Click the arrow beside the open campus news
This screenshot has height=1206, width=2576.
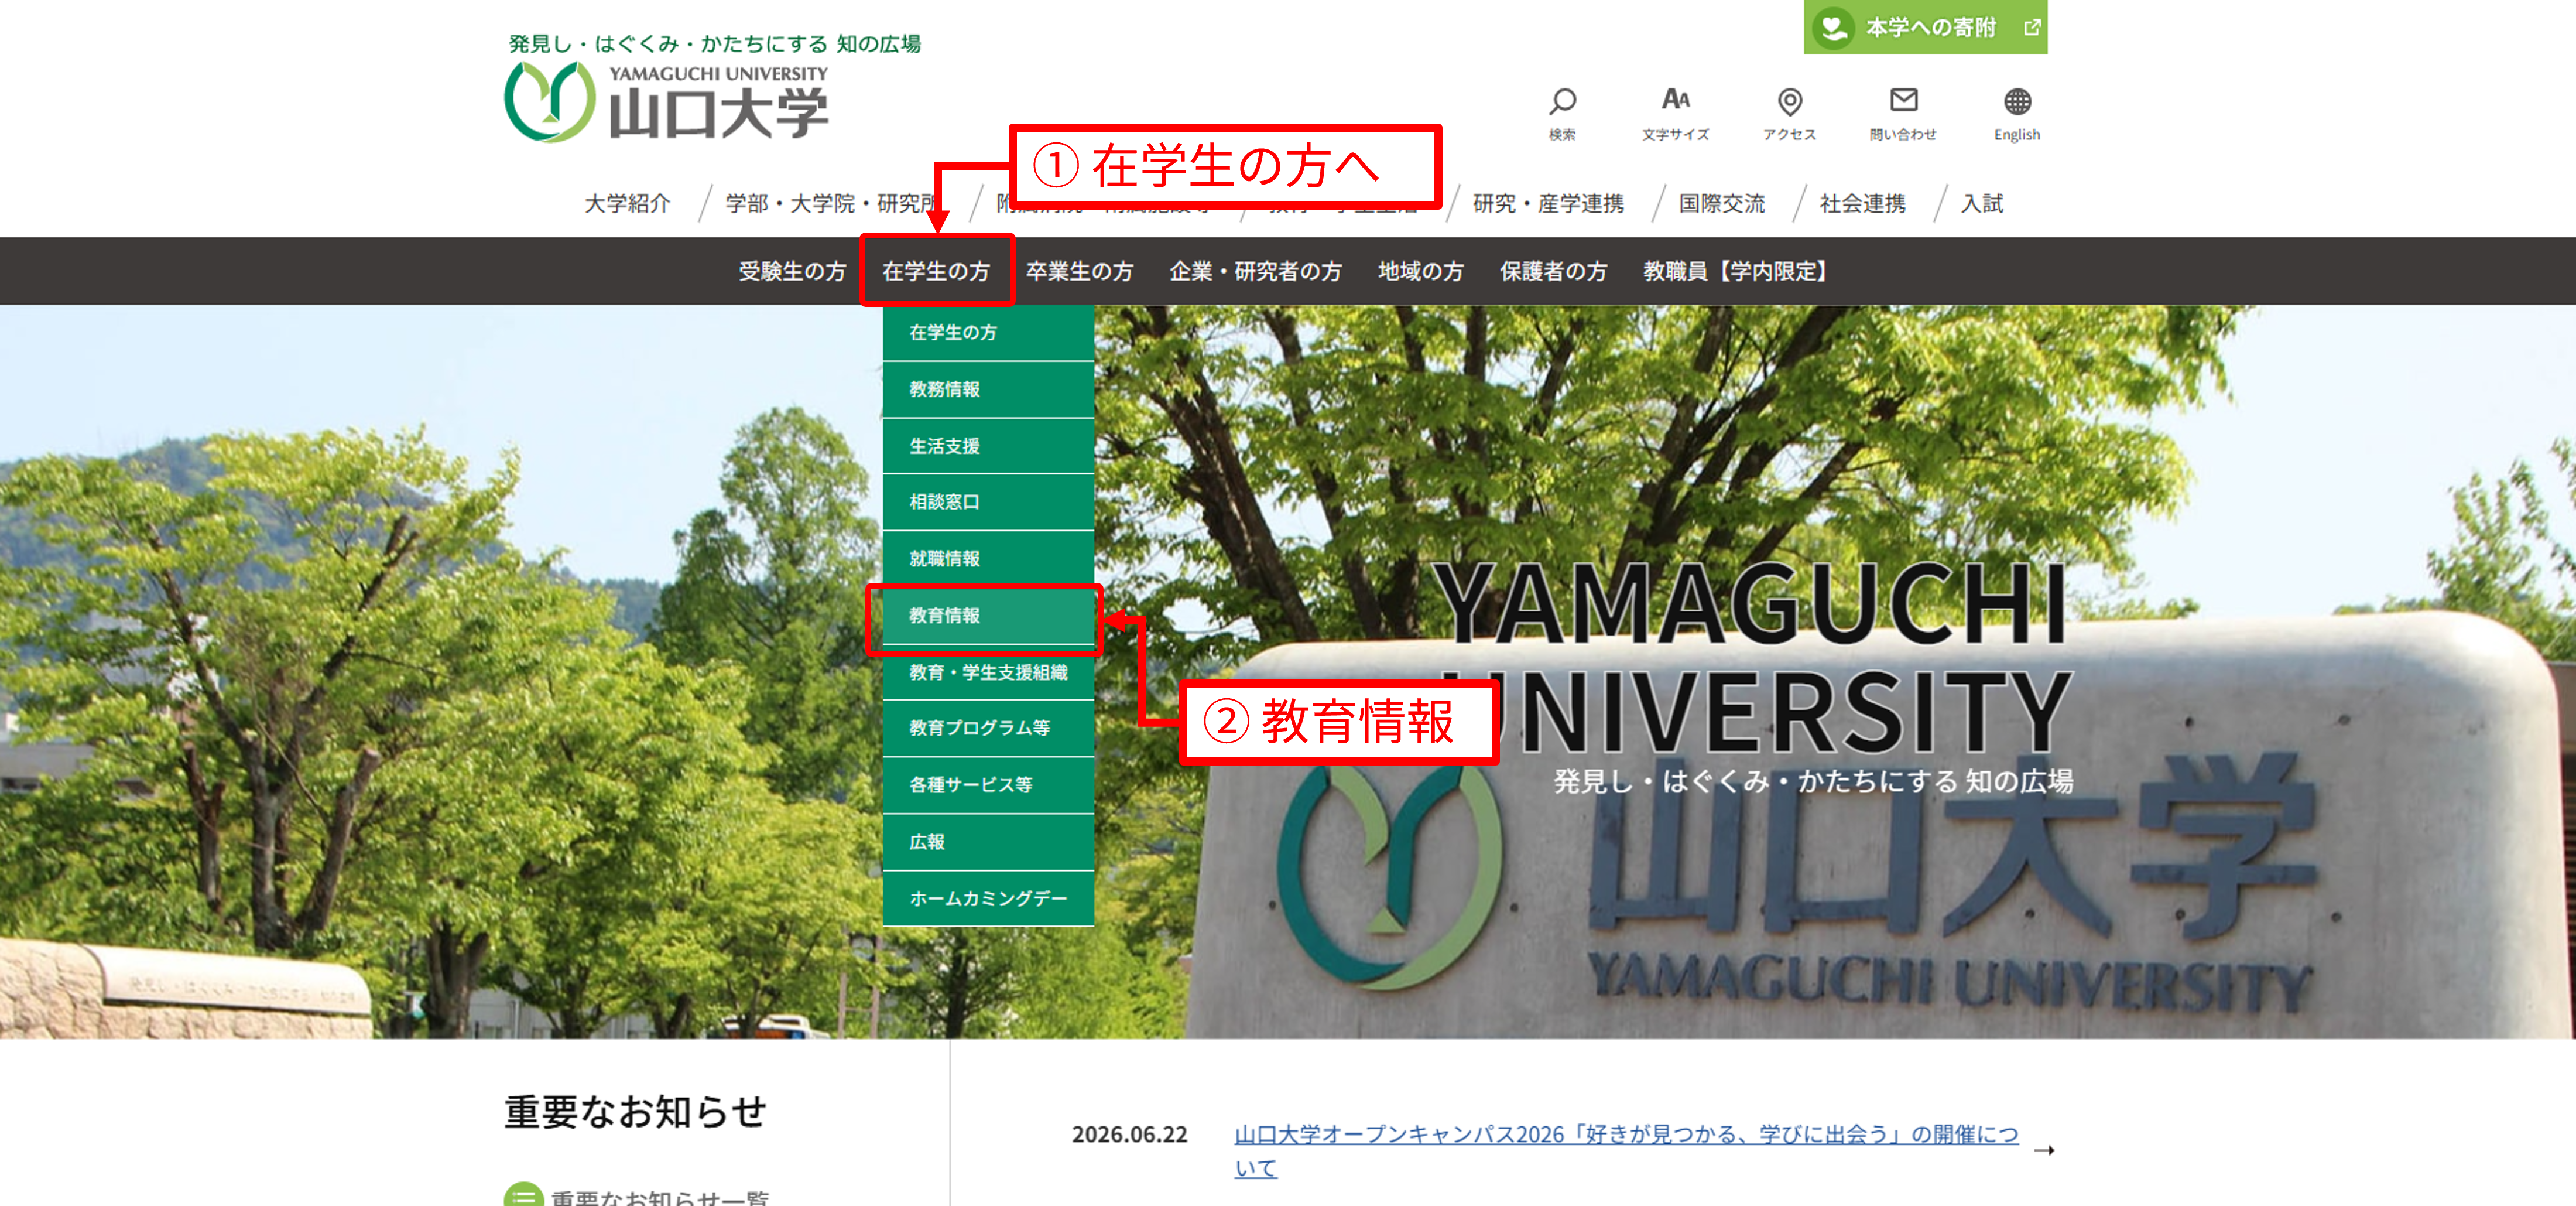coord(2044,1151)
